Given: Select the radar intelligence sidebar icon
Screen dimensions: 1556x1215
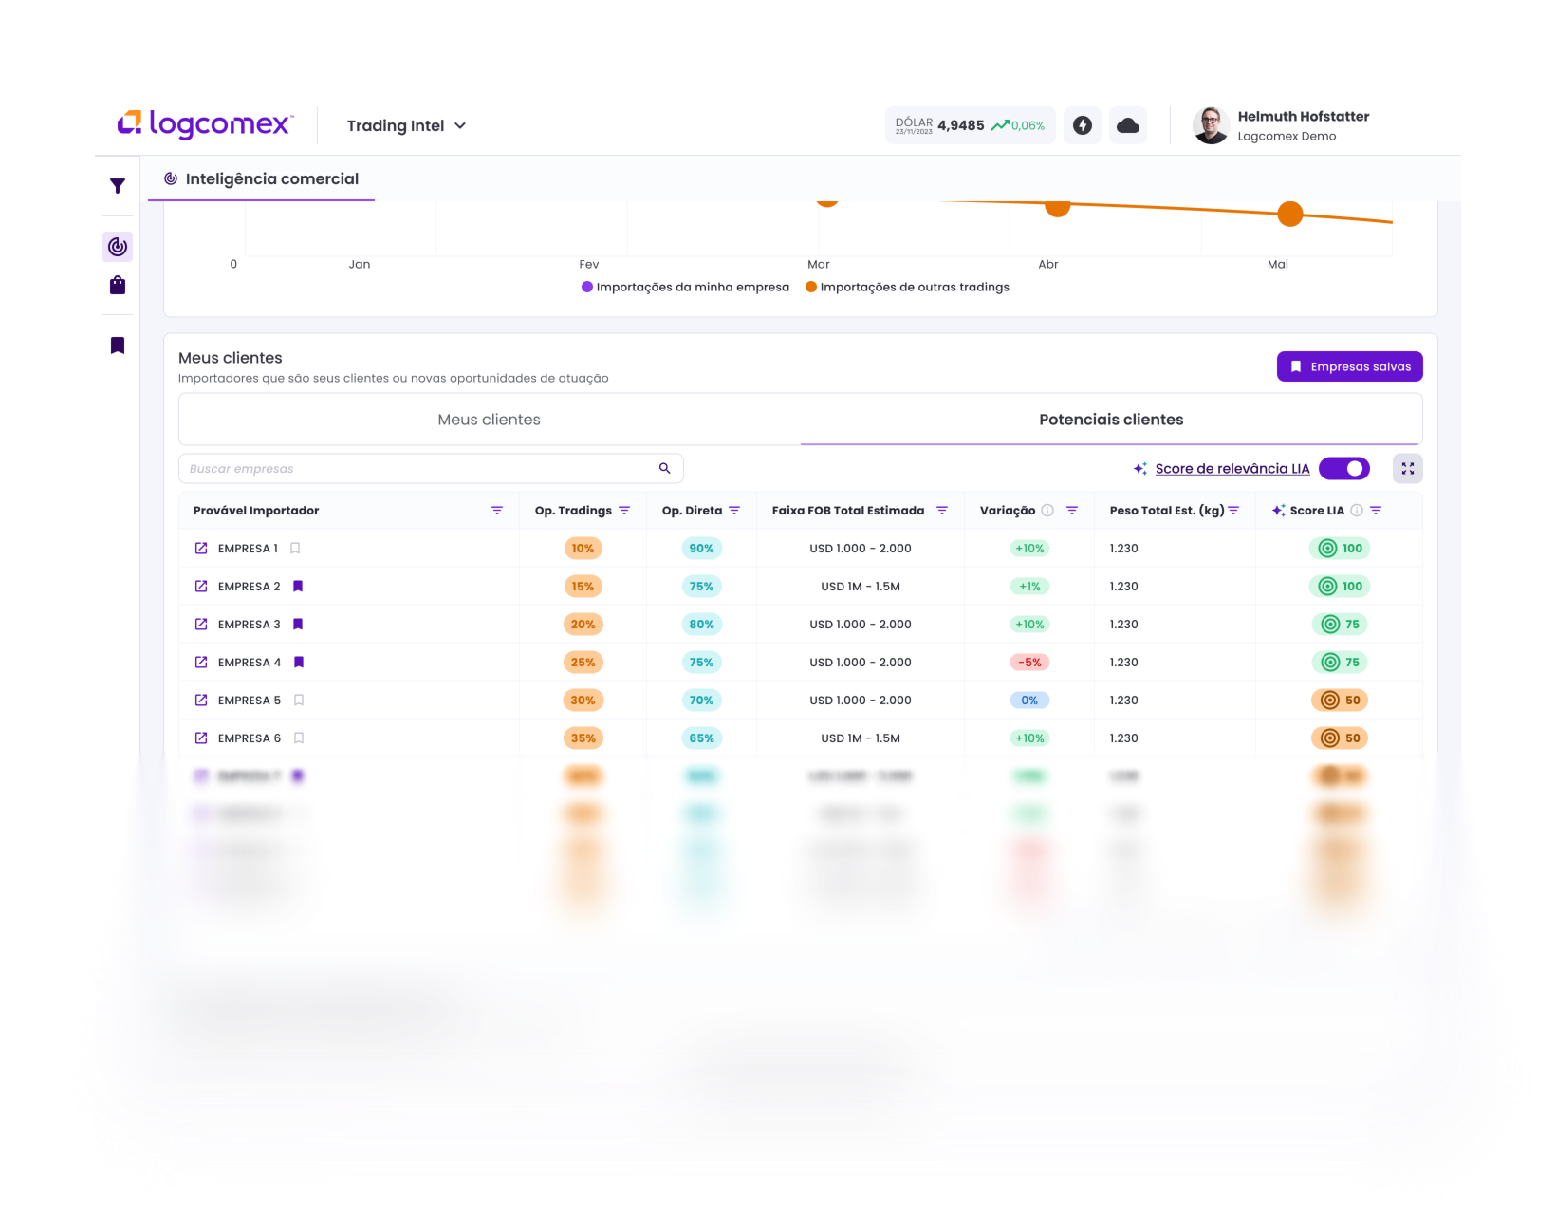Looking at the screenshot, I should [118, 247].
